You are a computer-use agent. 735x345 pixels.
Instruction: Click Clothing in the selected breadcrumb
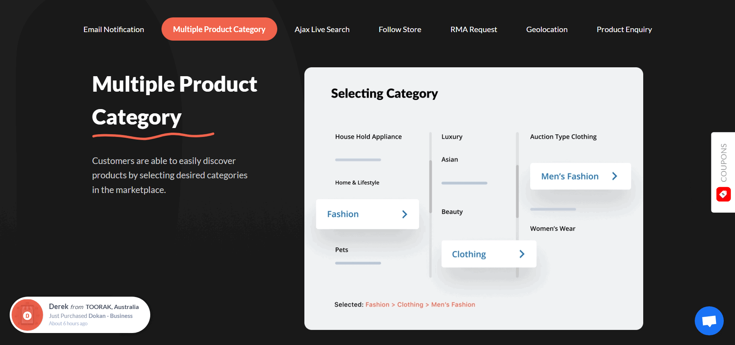click(410, 305)
